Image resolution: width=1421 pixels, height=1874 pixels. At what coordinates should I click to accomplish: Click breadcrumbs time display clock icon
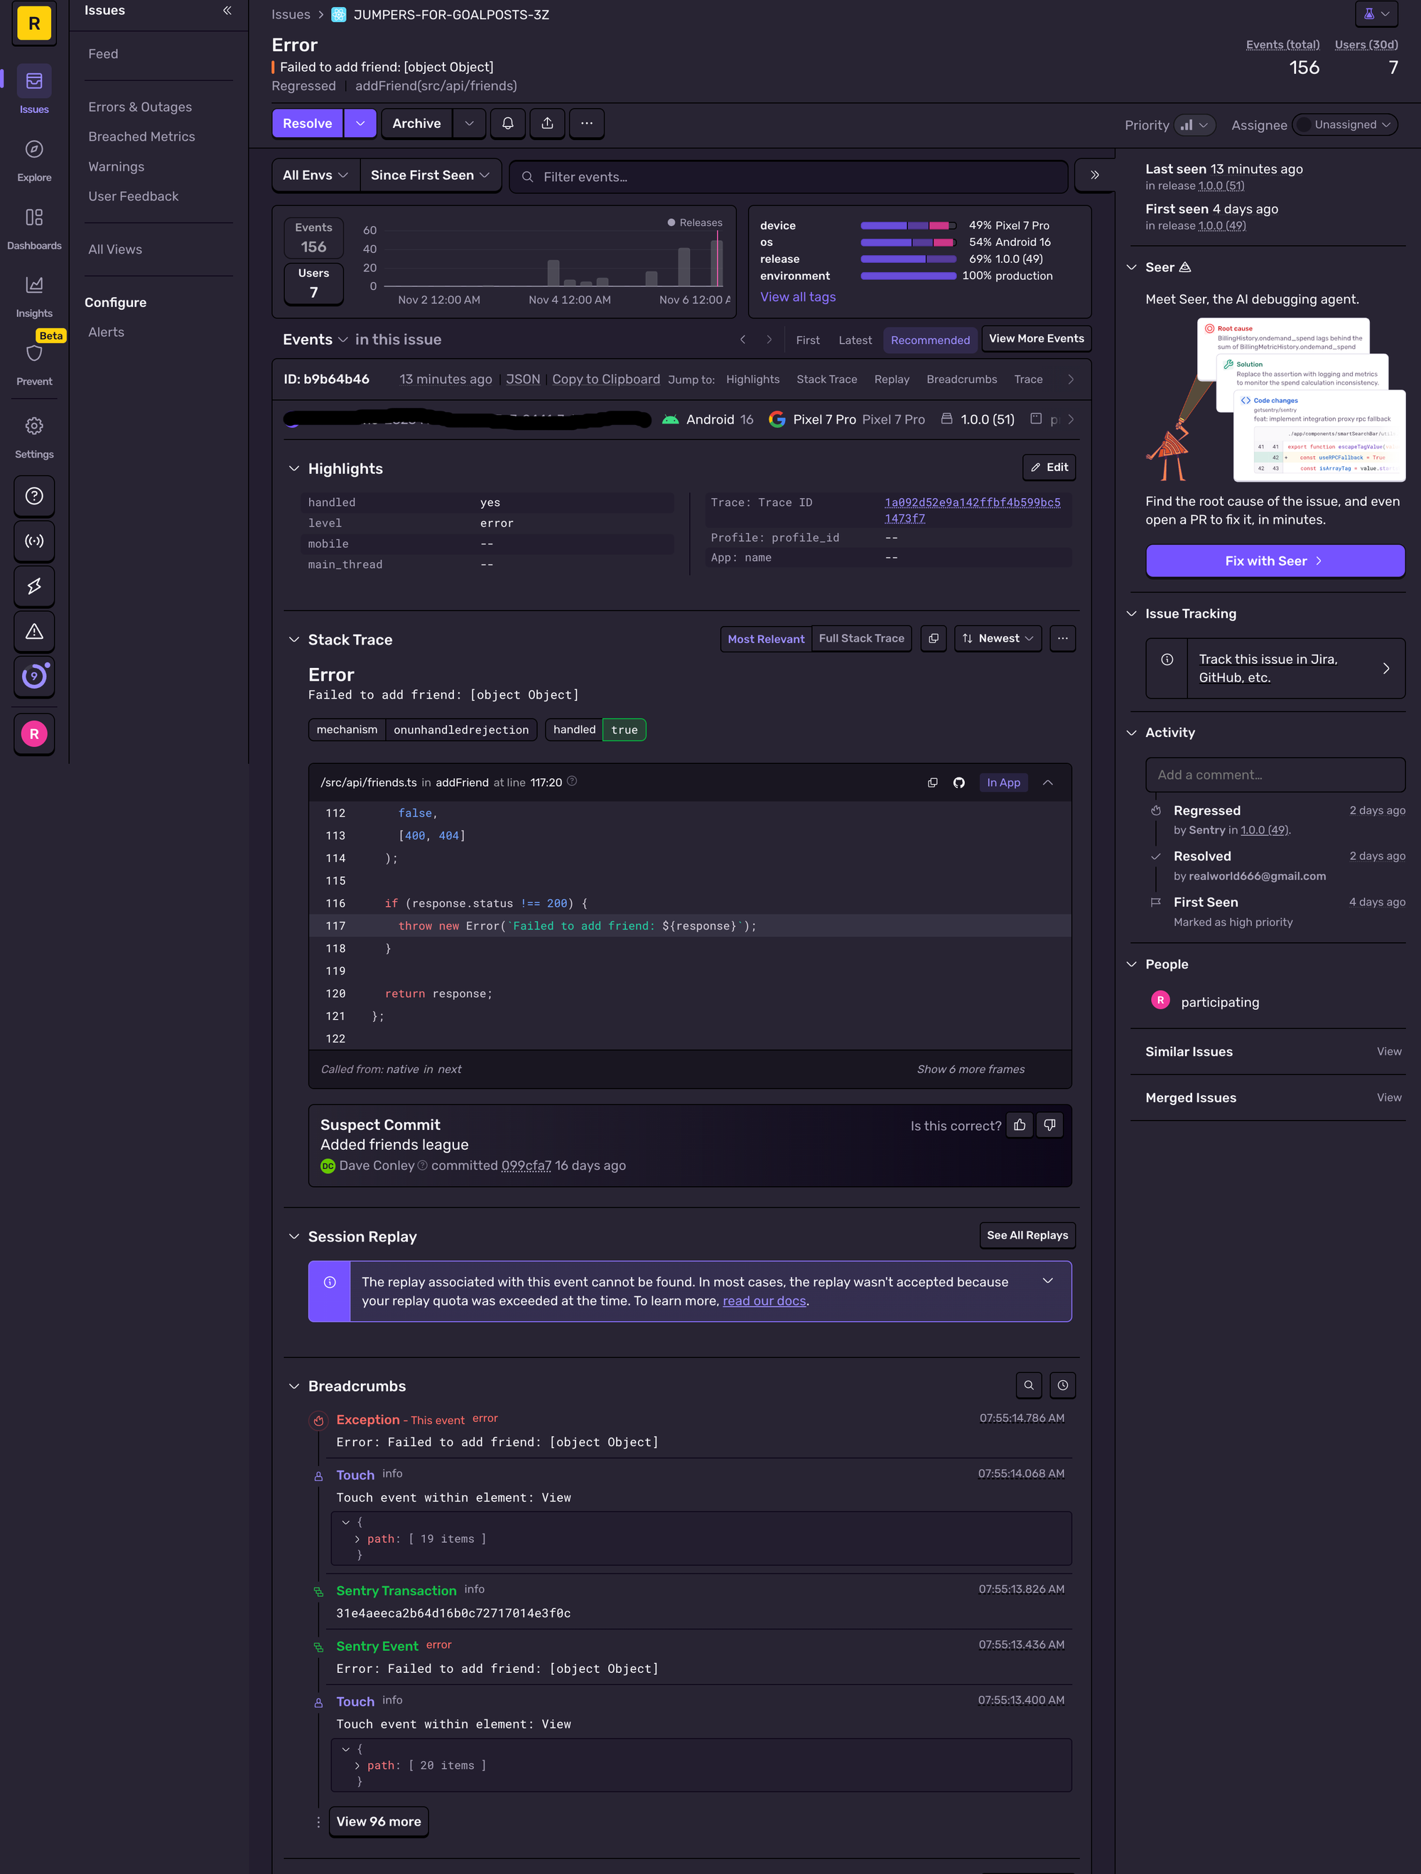1062,1385
